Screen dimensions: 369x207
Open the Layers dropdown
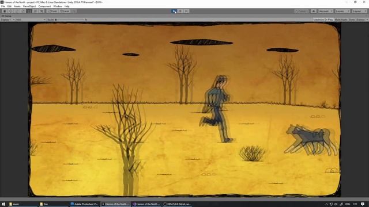click(x=342, y=11)
